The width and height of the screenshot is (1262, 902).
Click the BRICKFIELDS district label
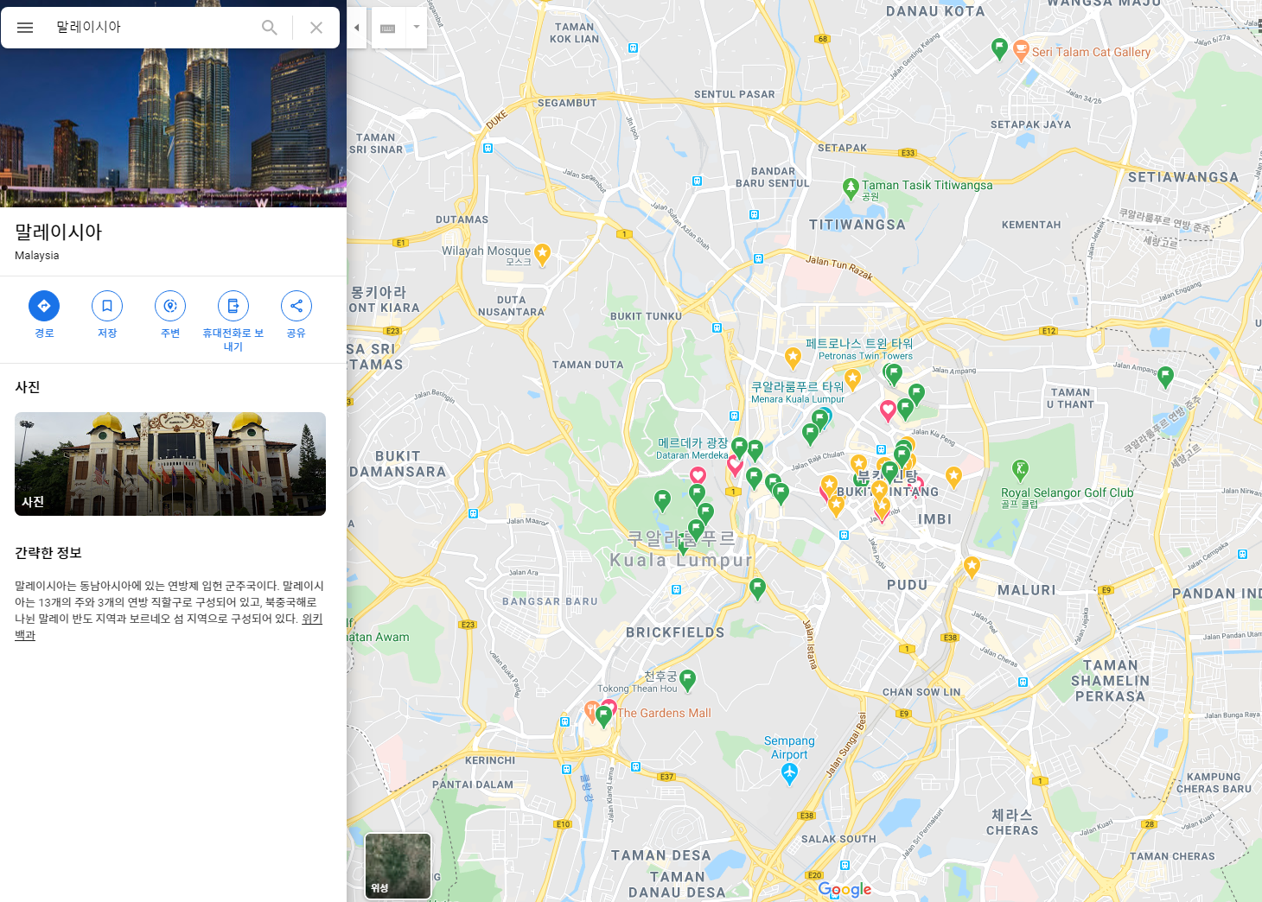[x=675, y=632]
